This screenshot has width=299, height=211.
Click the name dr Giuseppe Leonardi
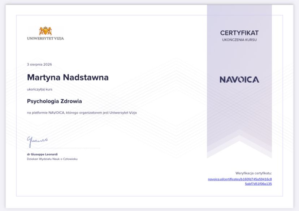[x=42, y=154]
